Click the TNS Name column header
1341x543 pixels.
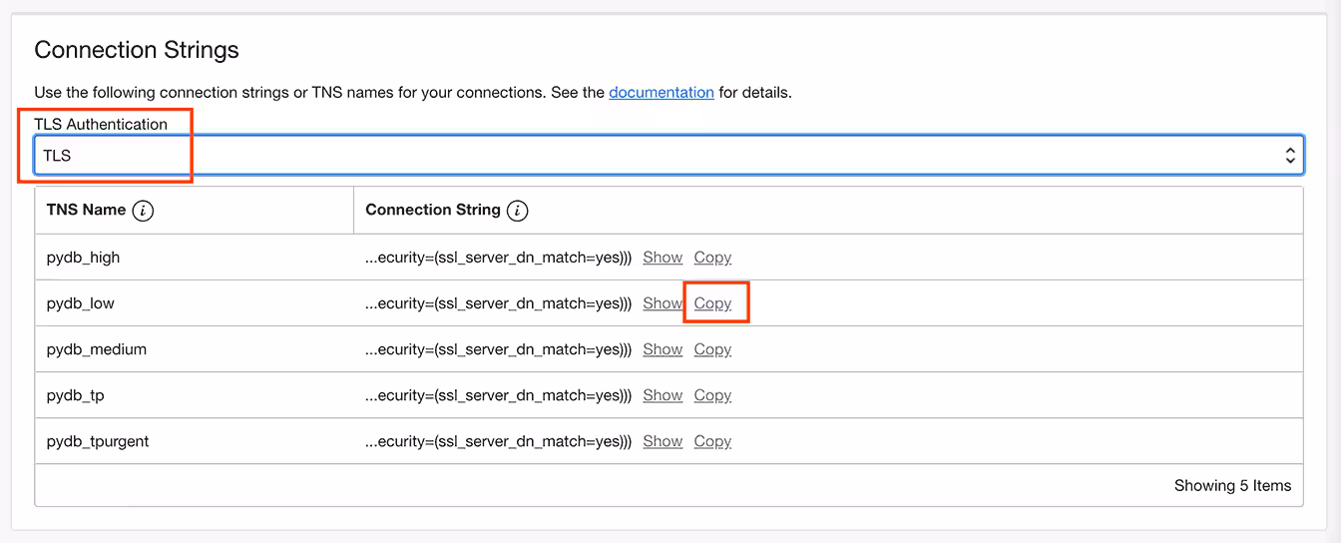86,211
